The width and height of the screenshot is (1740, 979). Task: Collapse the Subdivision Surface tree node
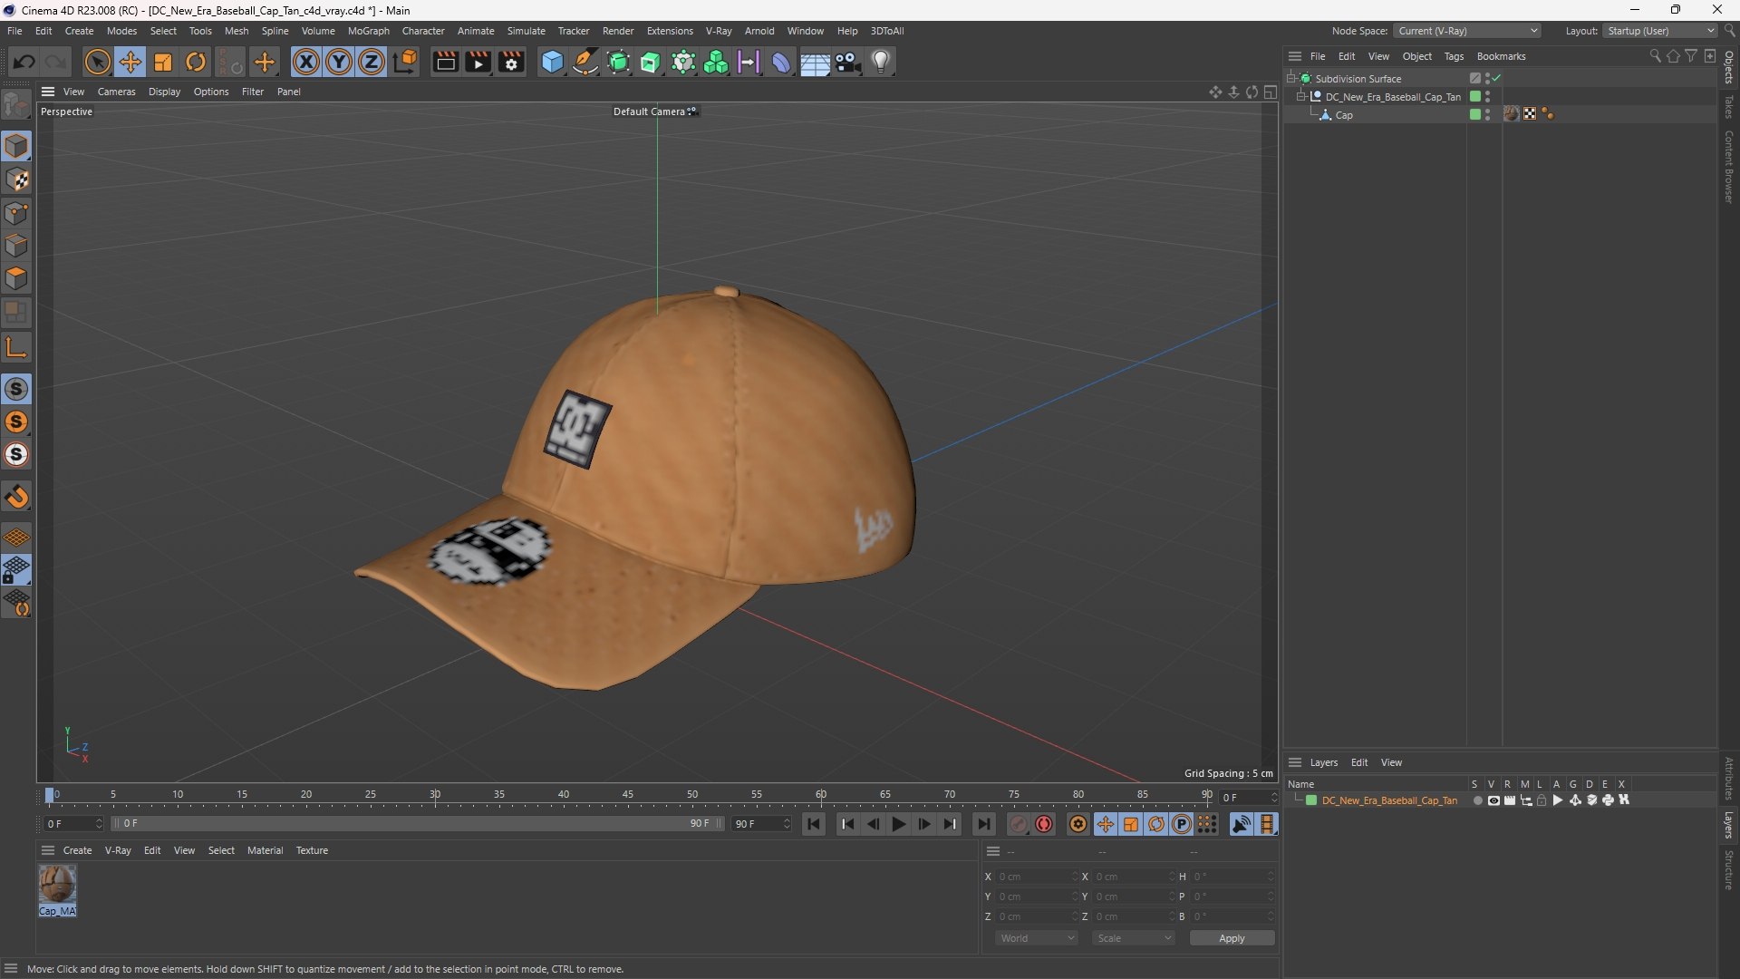tap(1290, 78)
